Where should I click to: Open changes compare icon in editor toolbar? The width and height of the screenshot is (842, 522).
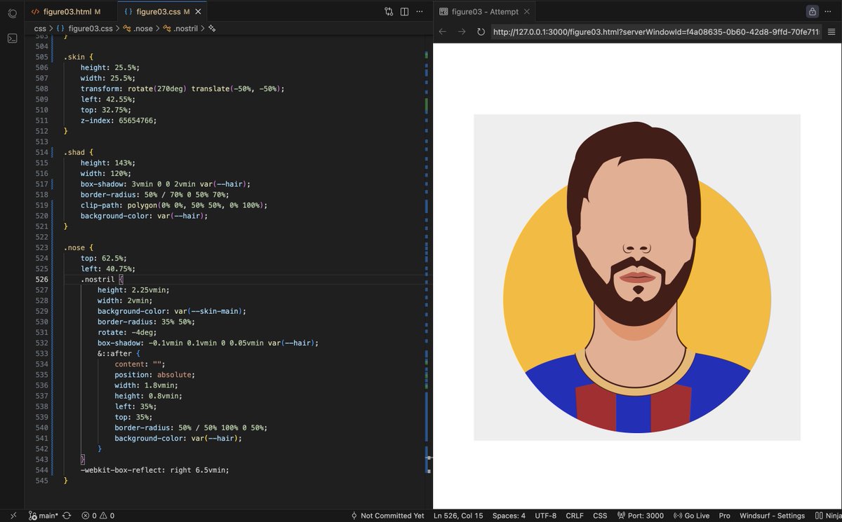[389, 12]
